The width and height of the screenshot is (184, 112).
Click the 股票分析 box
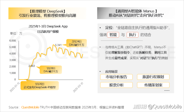pos(117,85)
